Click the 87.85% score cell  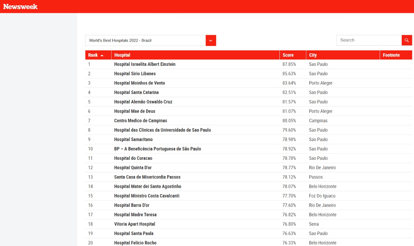click(x=289, y=64)
